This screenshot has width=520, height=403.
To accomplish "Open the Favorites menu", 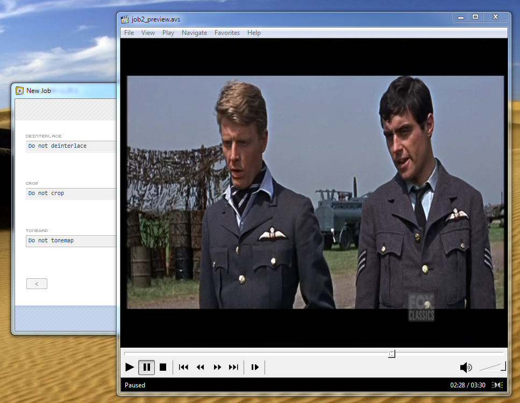I will pos(227,33).
